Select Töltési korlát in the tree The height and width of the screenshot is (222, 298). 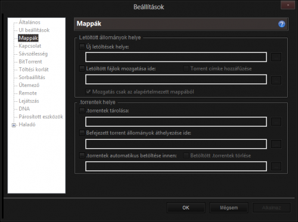(x=33, y=70)
